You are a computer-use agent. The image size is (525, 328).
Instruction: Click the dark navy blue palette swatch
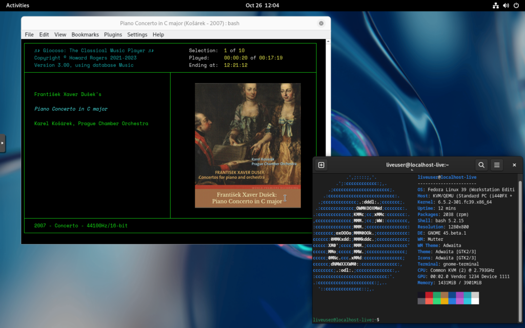(x=452, y=295)
